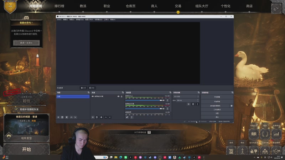This screenshot has width=285, height=160.
Task: Remove transition with trash icon
Action: 193,104
